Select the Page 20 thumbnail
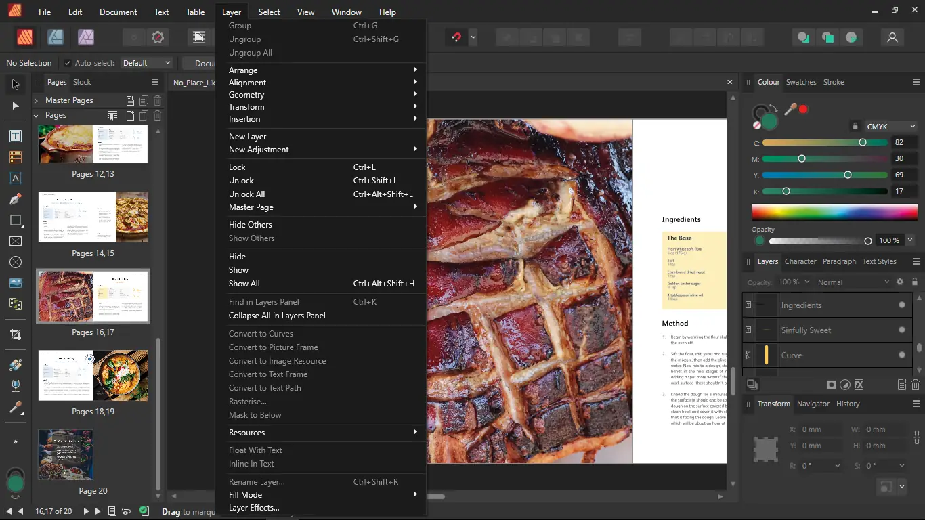The width and height of the screenshot is (925, 520). pyautogui.click(x=66, y=454)
